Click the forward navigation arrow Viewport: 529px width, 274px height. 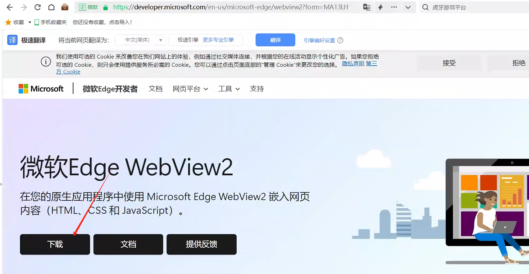[24, 7]
